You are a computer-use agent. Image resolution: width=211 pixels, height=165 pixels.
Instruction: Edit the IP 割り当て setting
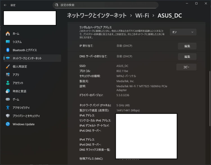187,46
